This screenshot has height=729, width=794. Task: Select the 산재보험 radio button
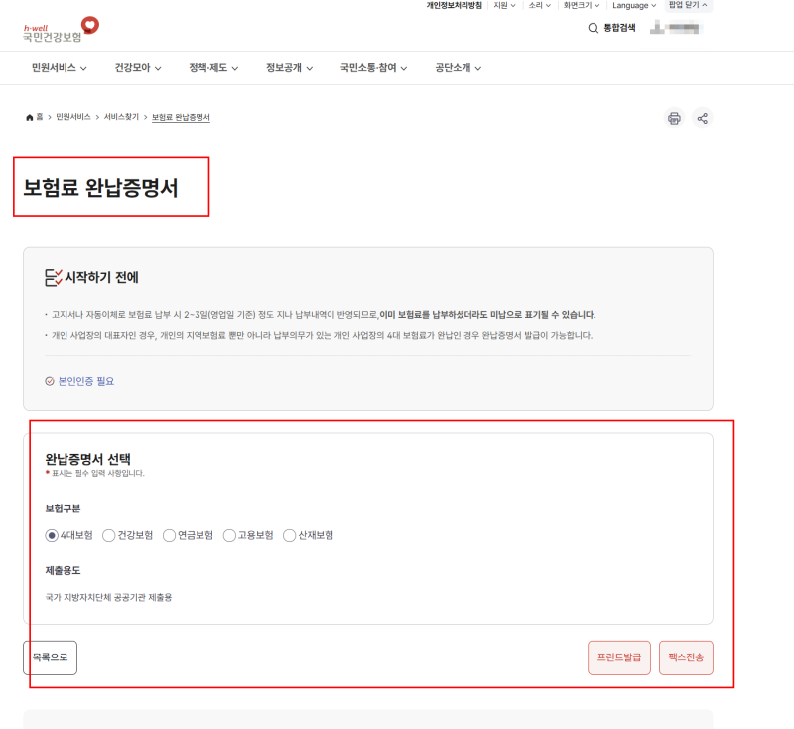click(289, 535)
